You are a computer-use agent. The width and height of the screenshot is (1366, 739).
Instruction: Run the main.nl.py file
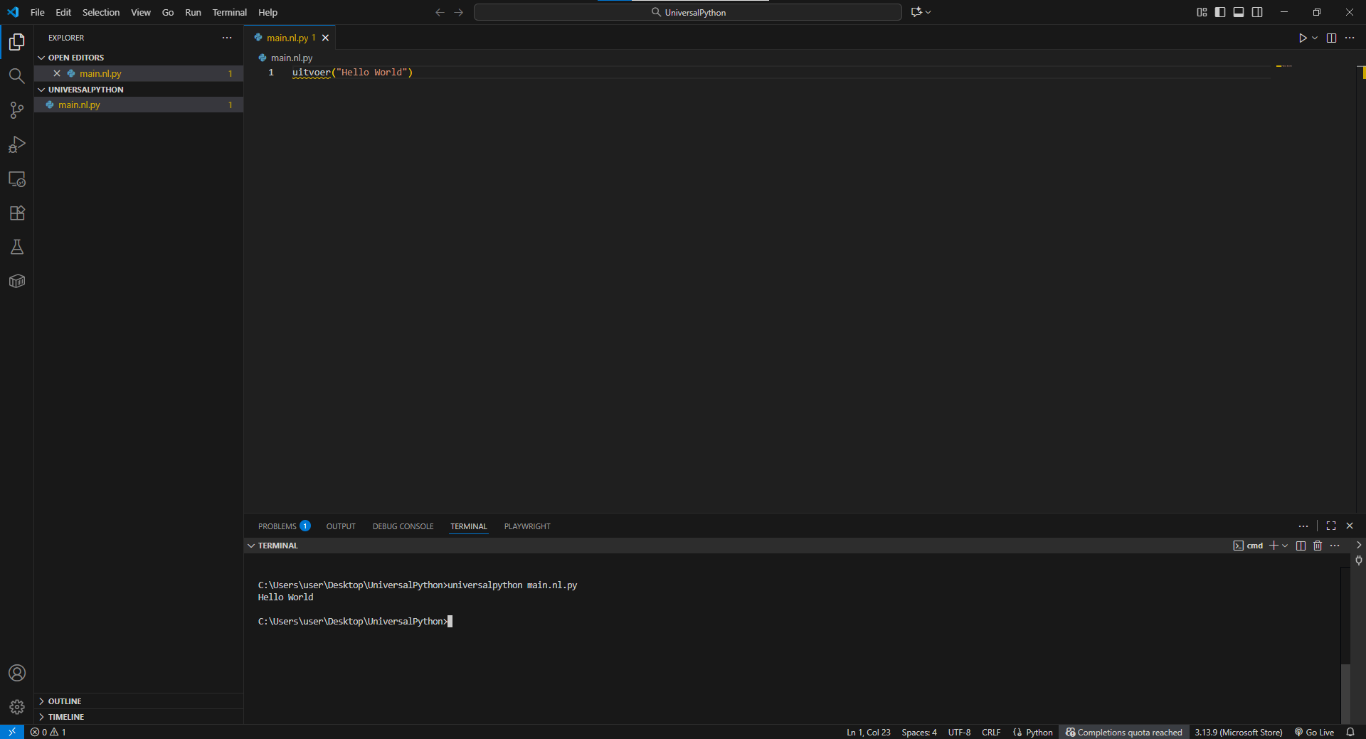pos(1303,38)
